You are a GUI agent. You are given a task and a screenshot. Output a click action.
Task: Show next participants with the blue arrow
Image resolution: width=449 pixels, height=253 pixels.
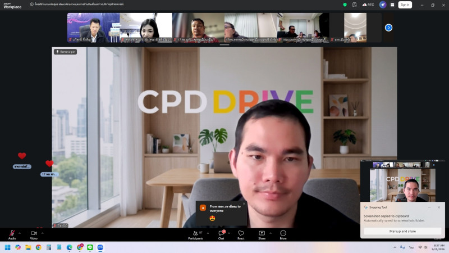[388, 28]
